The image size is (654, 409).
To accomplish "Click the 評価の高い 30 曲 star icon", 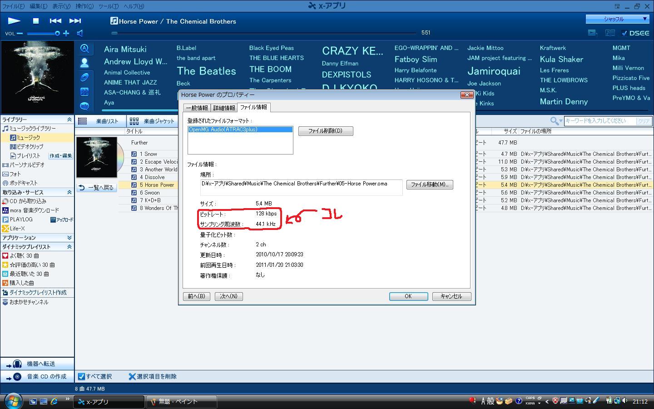I will (x=5, y=265).
